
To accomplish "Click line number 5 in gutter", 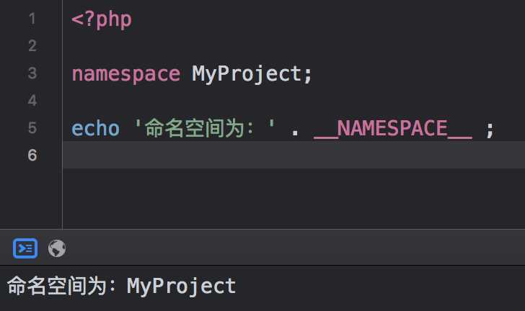I will click(x=32, y=128).
